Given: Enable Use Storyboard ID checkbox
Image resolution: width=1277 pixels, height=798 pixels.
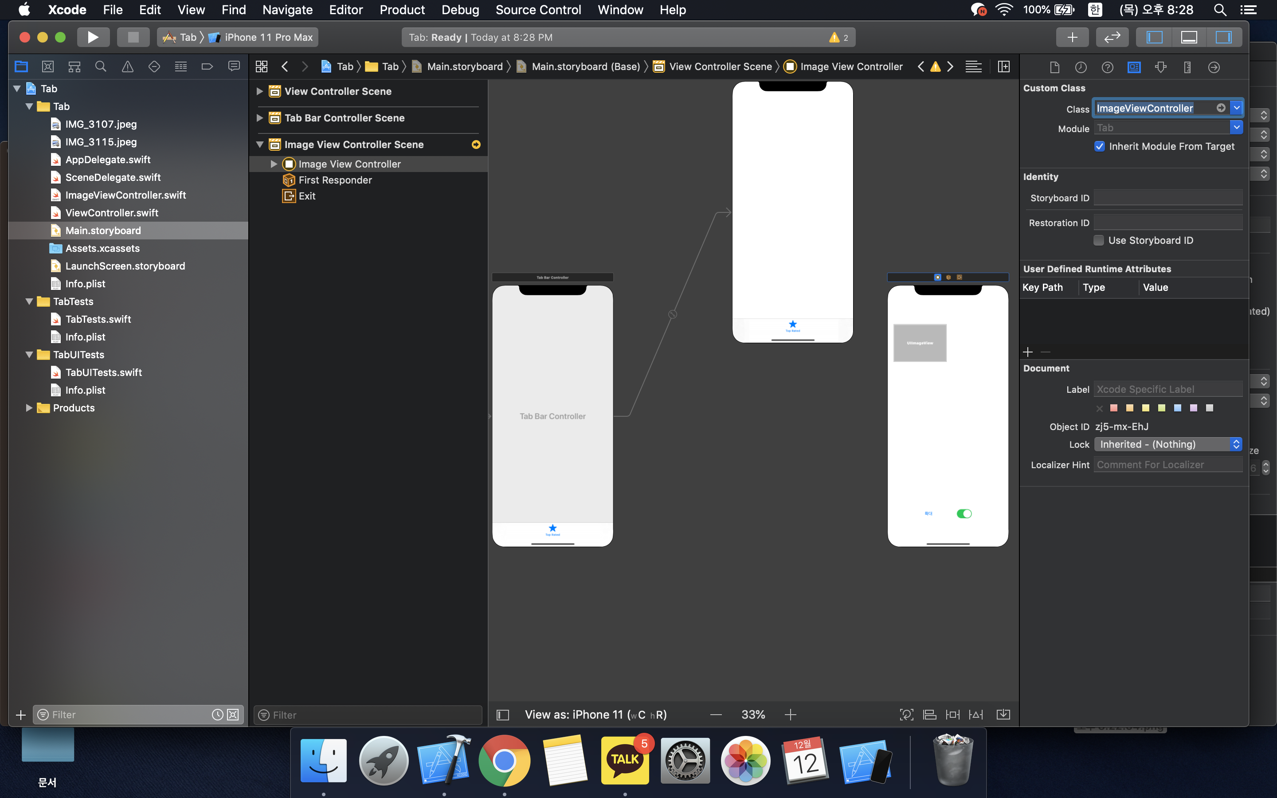Looking at the screenshot, I should [x=1099, y=240].
